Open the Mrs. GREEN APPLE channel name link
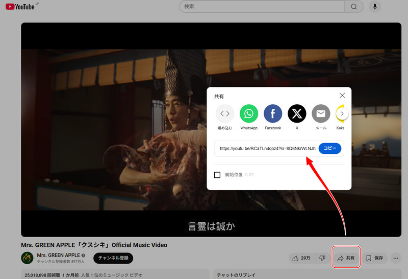The height and width of the screenshot is (279, 408). (58, 255)
